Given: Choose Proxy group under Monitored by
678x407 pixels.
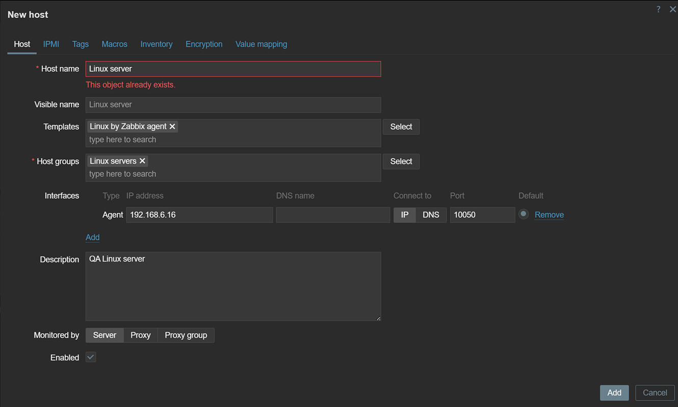Looking at the screenshot, I should click(186, 335).
